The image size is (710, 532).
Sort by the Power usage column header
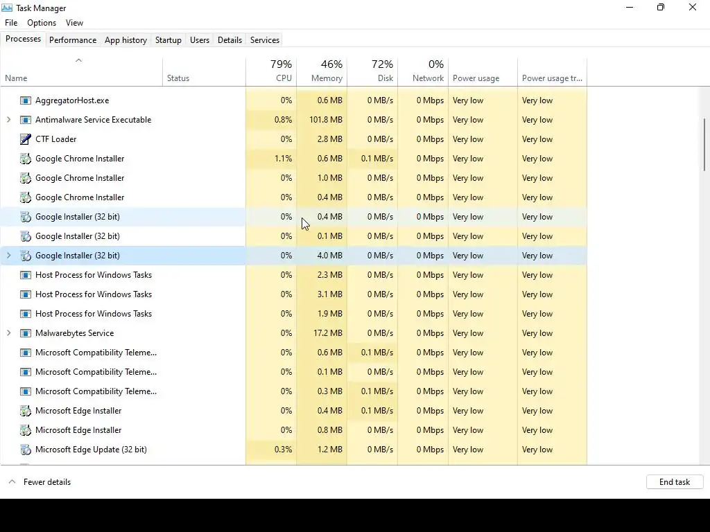pyautogui.click(x=483, y=72)
